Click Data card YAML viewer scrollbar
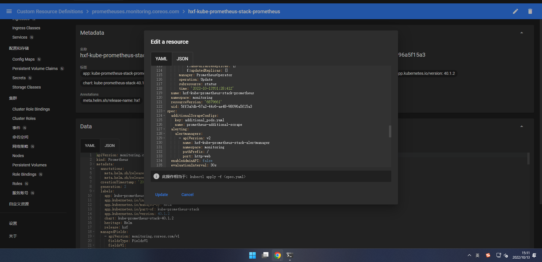The width and height of the screenshot is (542, 262). (x=528, y=158)
